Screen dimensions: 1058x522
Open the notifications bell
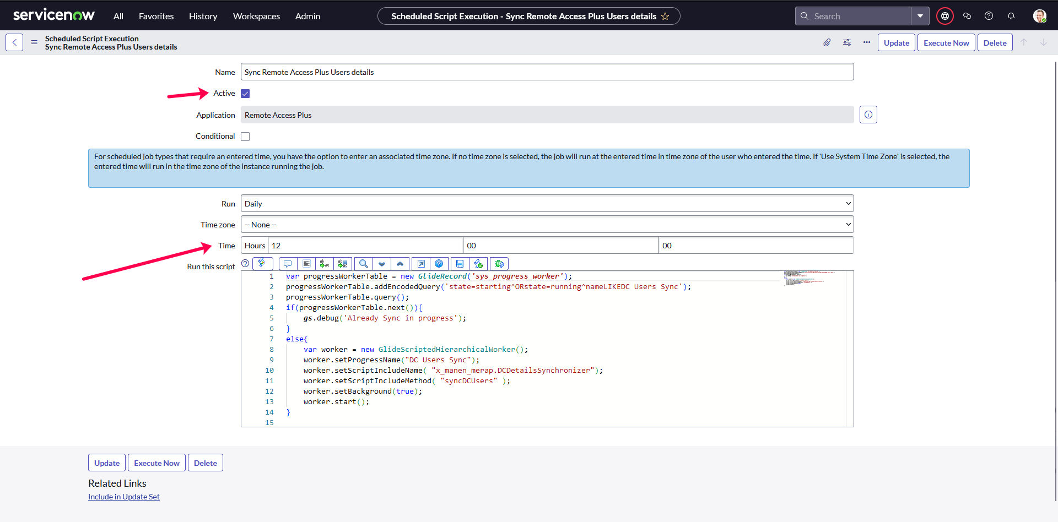1011,16
